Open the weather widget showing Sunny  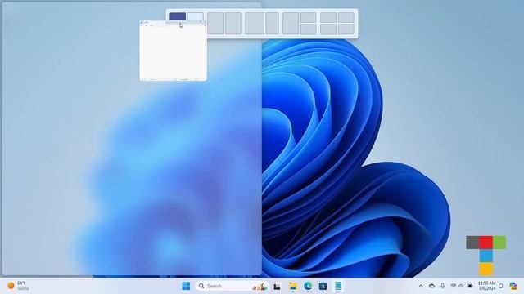[18, 286]
